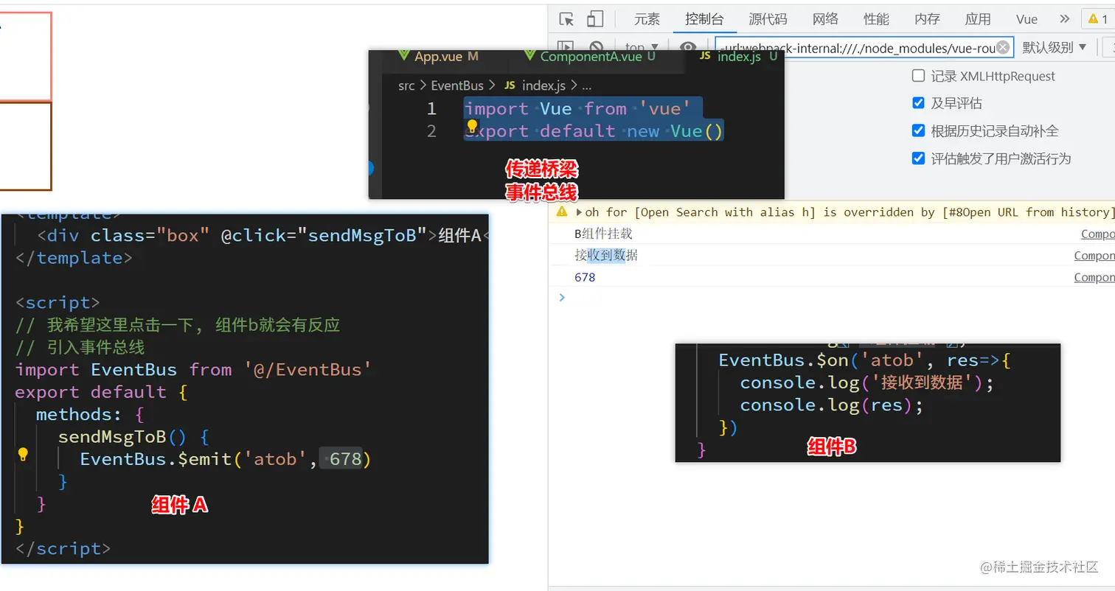
Task: Click the brown-bordered component box on the page
Action: (25, 146)
